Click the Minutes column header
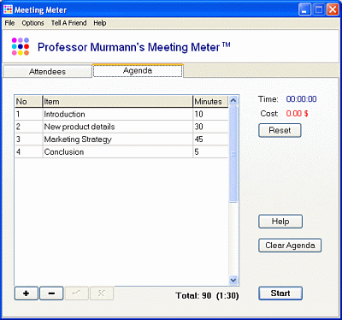Image resolution: width=342 pixels, height=320 pixels. [210, 102]
